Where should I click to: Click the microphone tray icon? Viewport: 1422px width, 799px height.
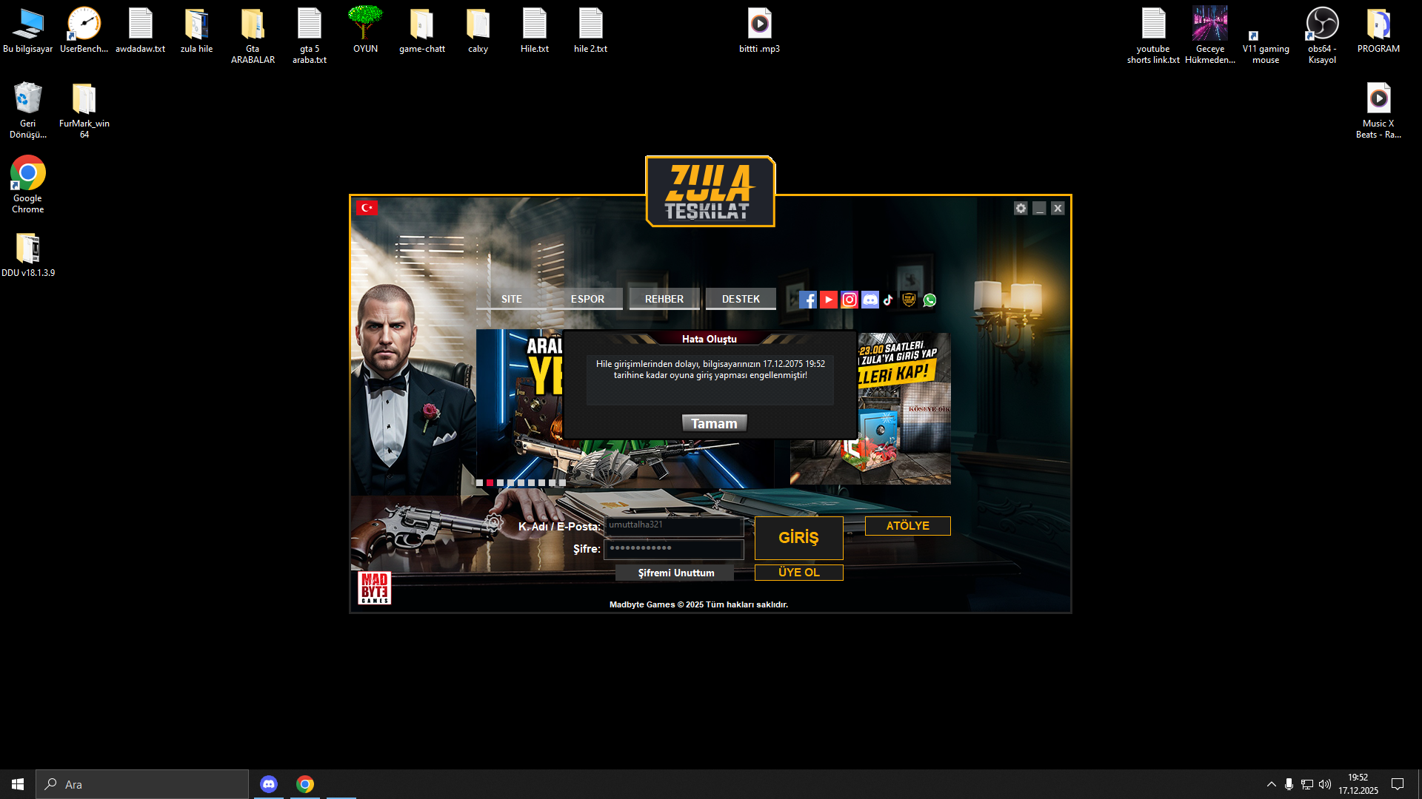(1289, 784)
